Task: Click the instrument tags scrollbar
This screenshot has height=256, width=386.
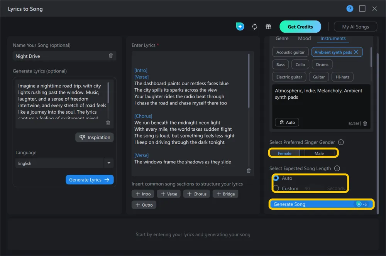Action: (371, 57)
